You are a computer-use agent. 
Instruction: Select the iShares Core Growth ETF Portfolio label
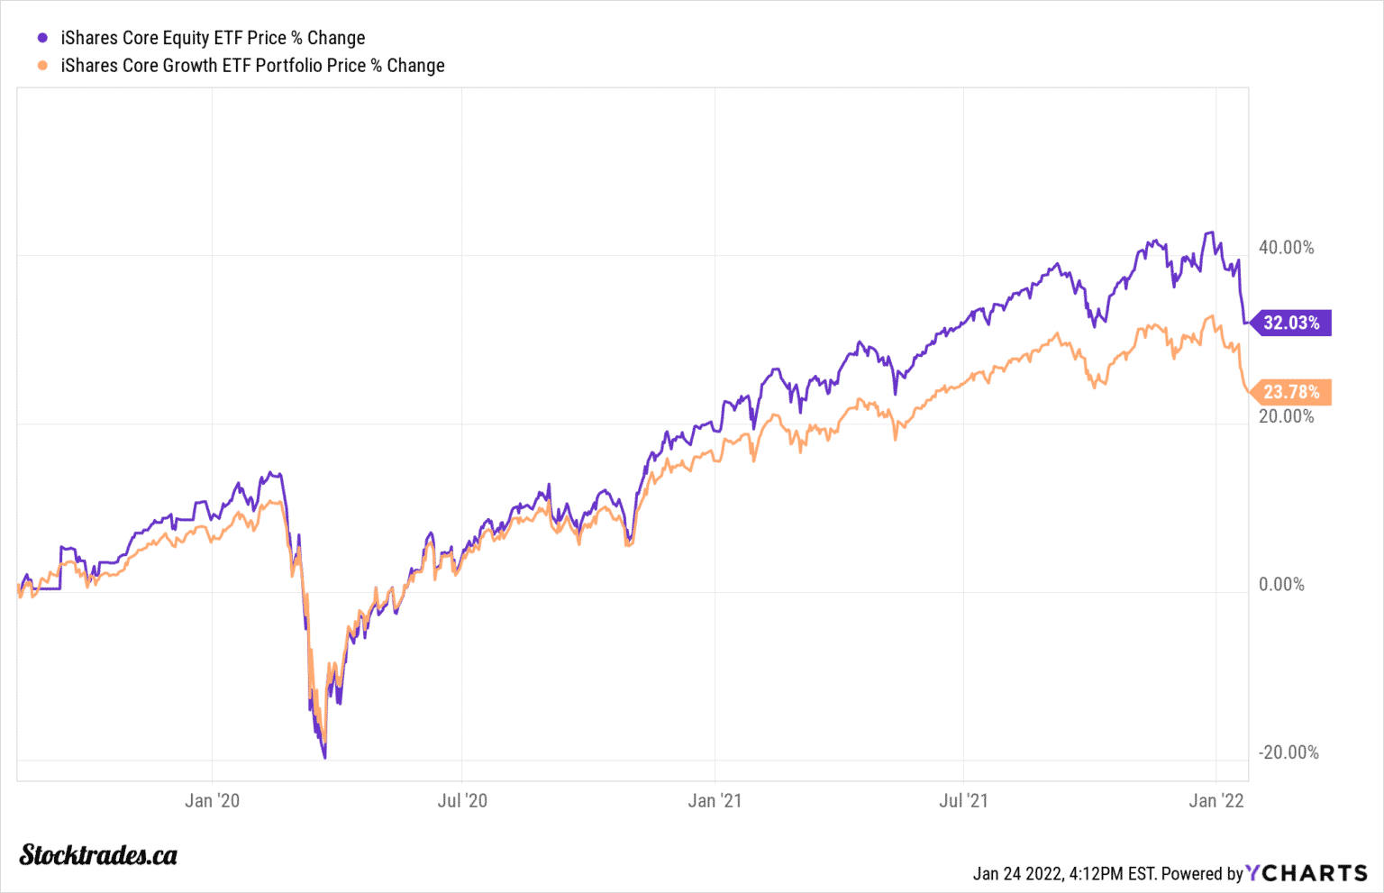(252, 66)
